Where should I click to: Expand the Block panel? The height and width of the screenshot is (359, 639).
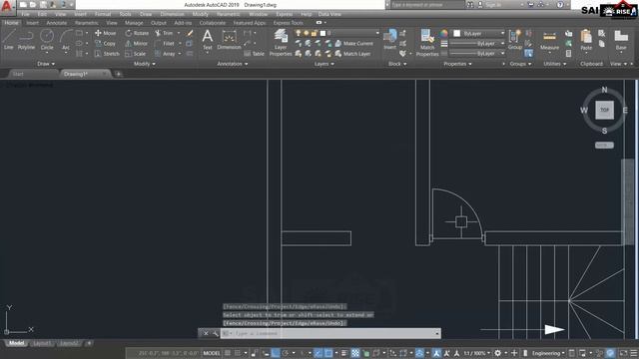coord(398,64)
